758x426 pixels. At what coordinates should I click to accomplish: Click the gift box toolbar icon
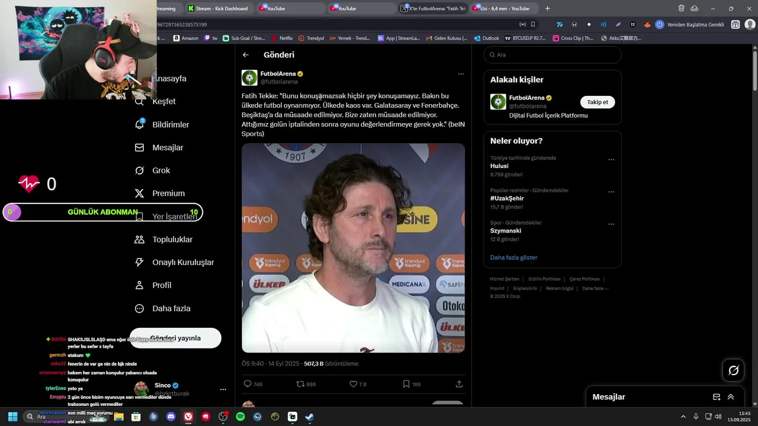[x=735, y=25]
